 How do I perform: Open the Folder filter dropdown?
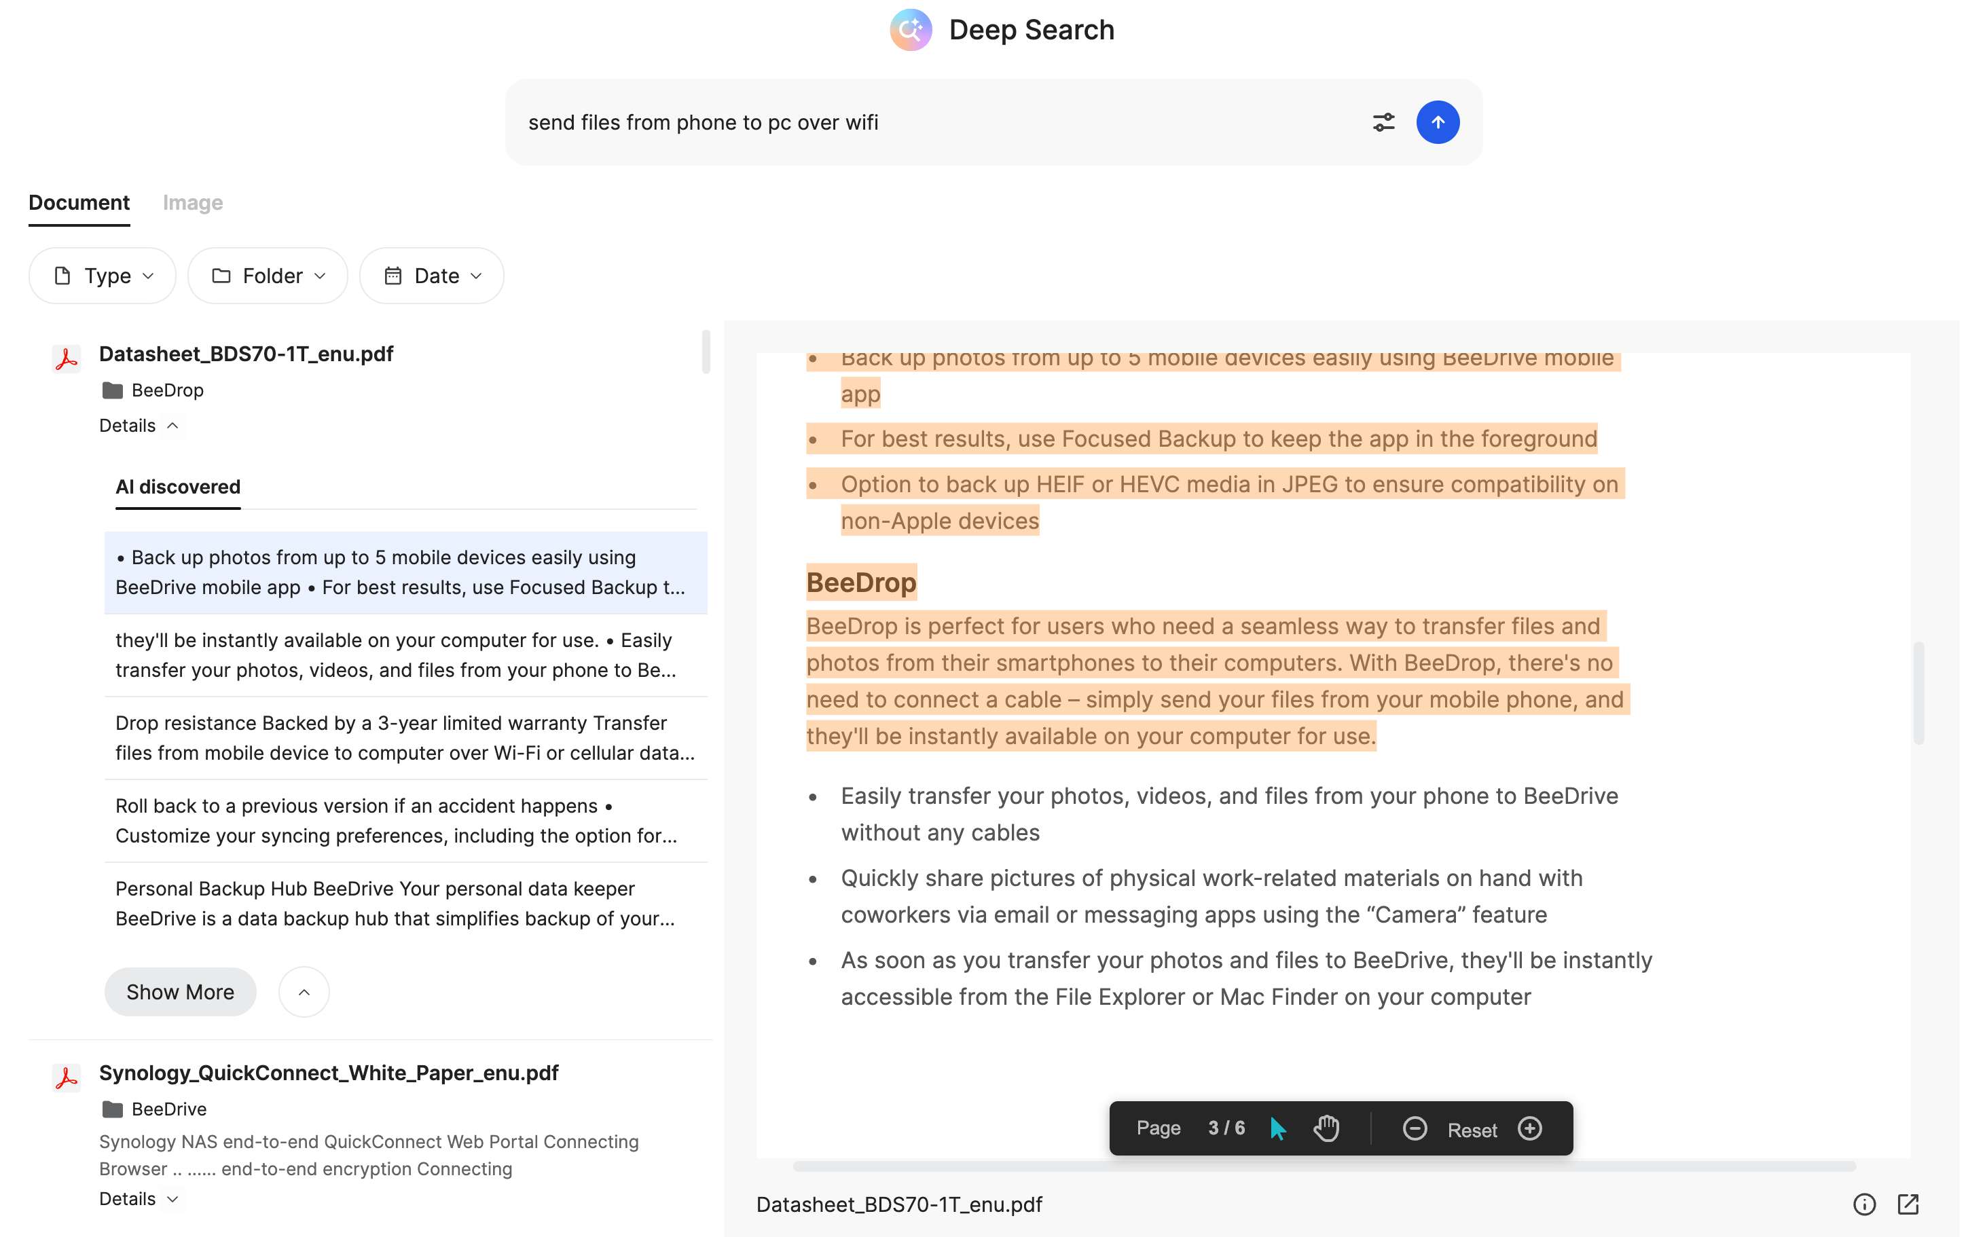[x=268, y=276]
